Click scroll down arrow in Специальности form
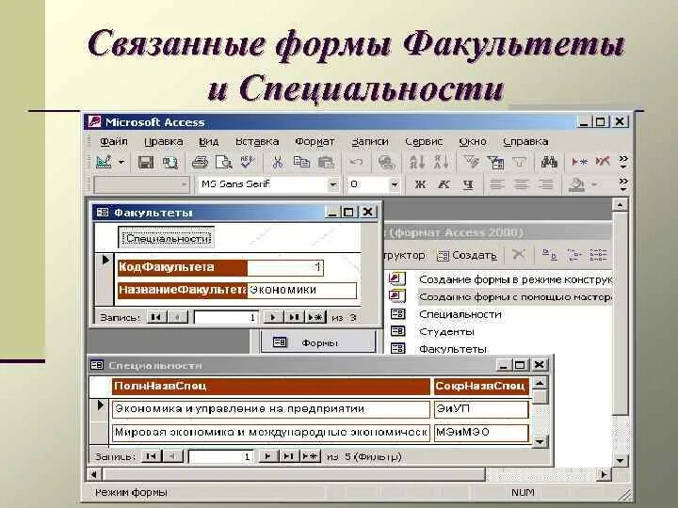Viewport: 678px width, 508px height. 540,441
